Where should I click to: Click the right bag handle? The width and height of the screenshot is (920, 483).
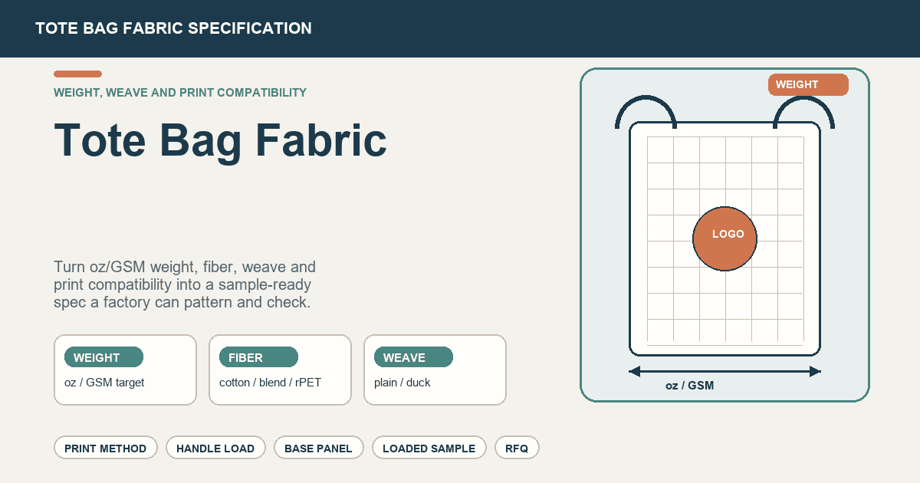click(803, 112)
